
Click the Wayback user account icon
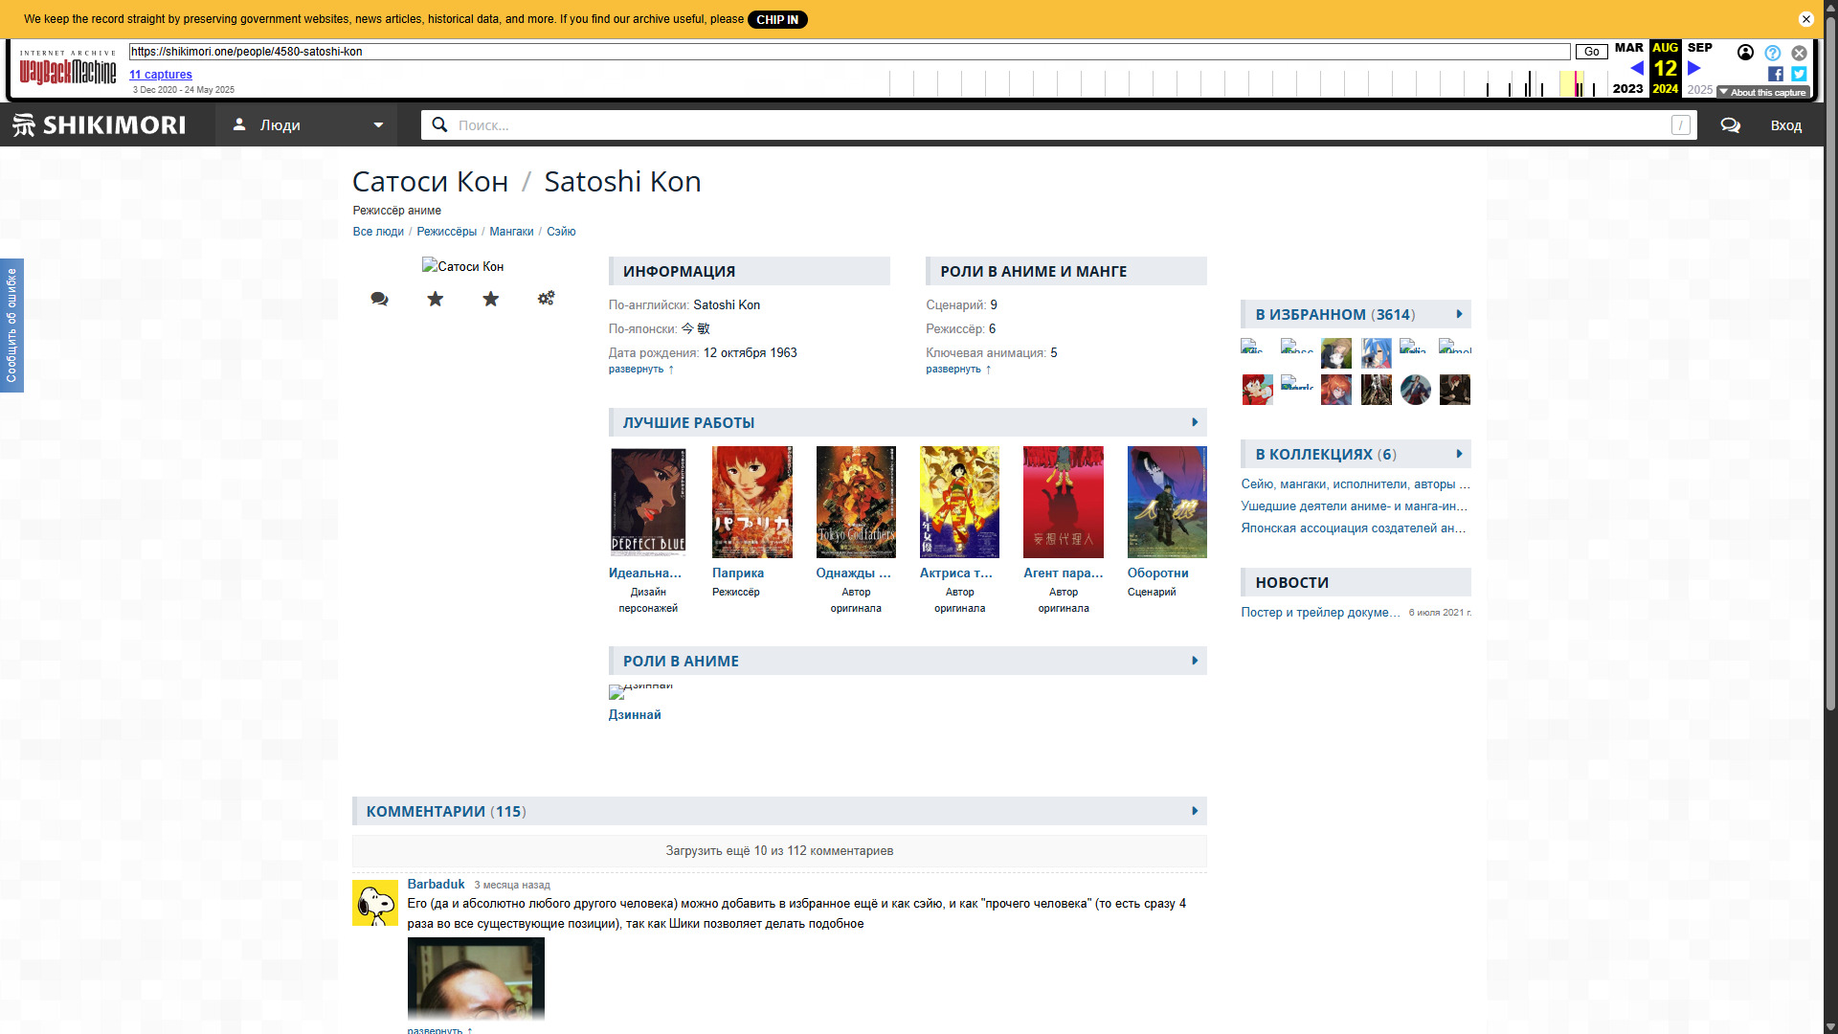1745,53
